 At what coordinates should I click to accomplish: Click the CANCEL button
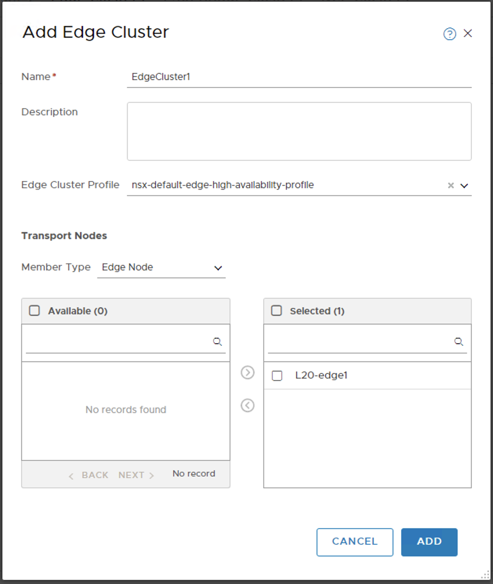[354, 542]
